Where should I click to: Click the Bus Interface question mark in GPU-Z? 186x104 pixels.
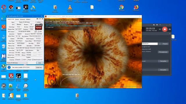pos(42,36)
